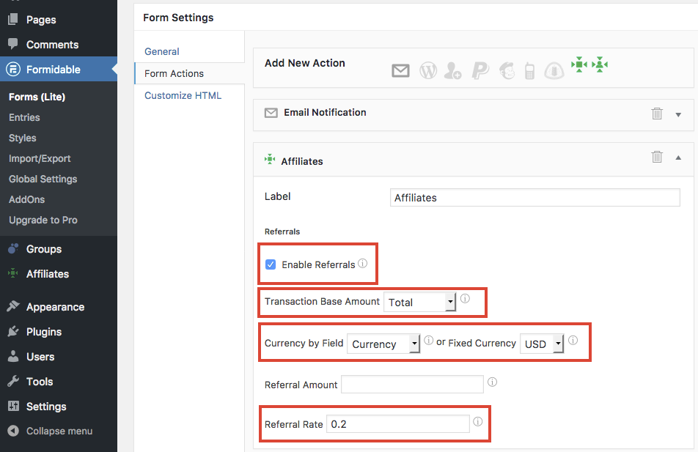Click the Collapse menu arrow icon
Viewport: 698px width, 452px height.
click(x=13, y=431)
